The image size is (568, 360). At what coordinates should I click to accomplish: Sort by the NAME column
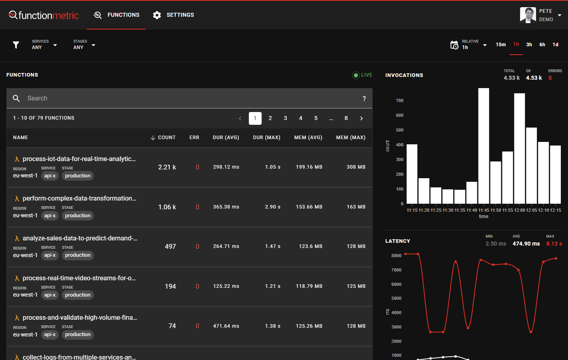click(21, 138)
